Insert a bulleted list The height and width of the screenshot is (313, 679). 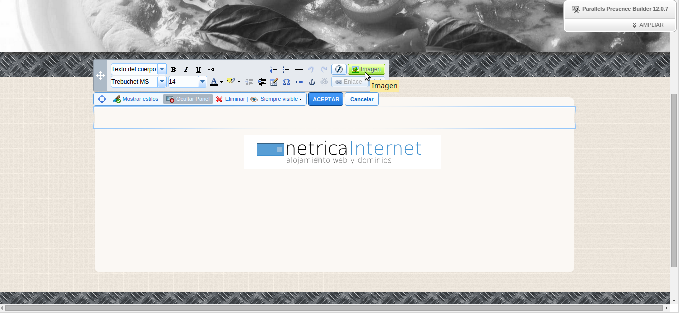pos(286,70)
